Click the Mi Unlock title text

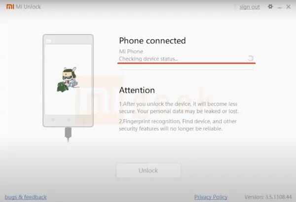28,7
